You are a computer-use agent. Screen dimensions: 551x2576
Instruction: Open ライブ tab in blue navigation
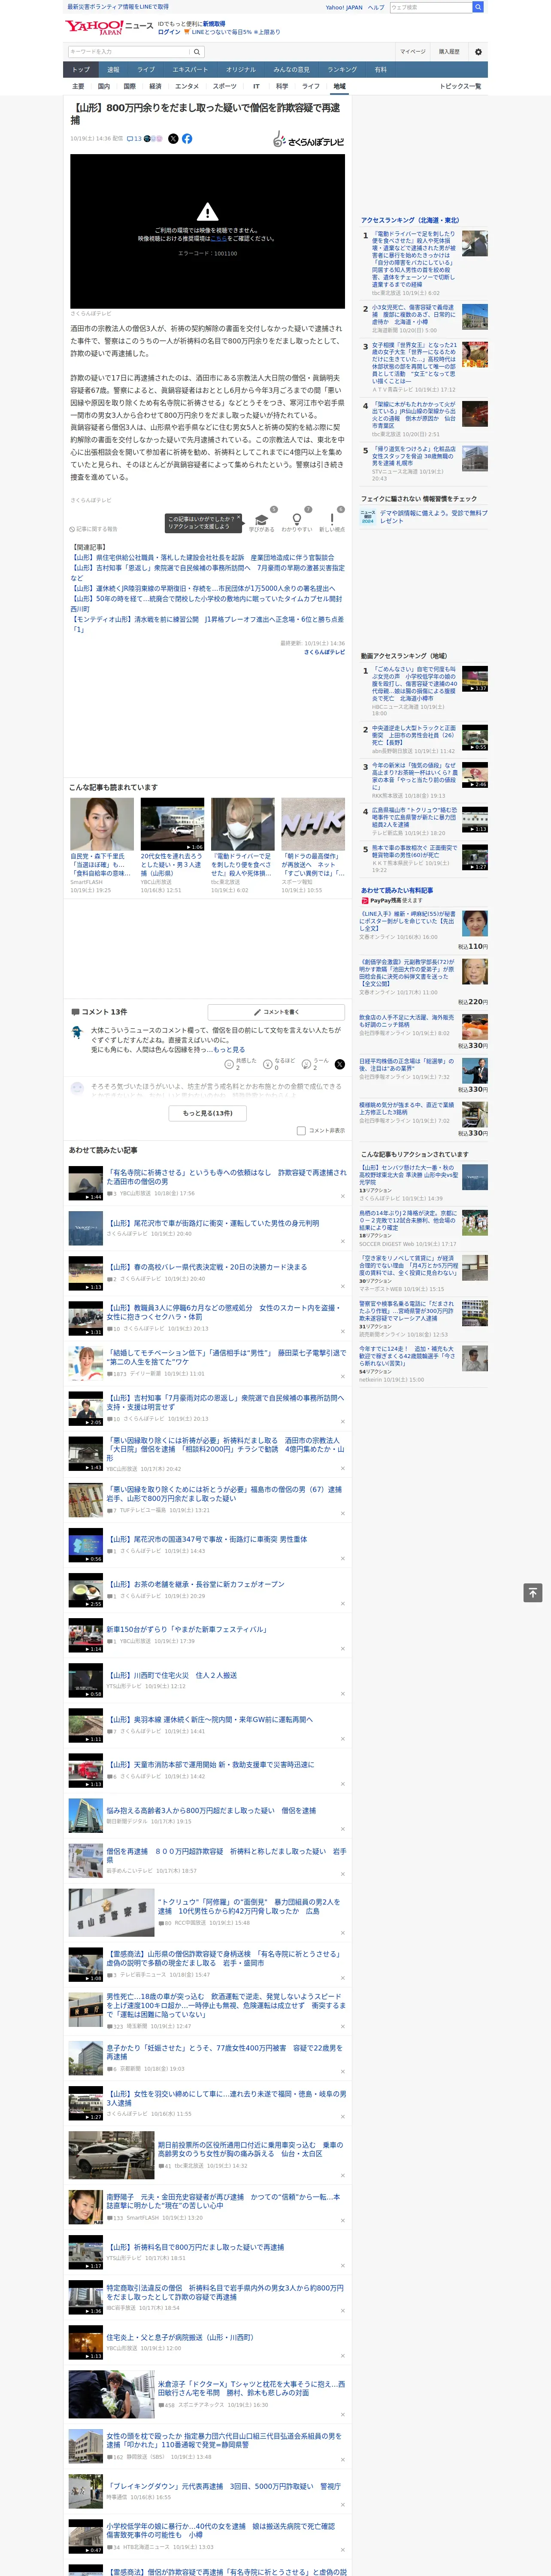pyautogui.click(x=146, y=70)
